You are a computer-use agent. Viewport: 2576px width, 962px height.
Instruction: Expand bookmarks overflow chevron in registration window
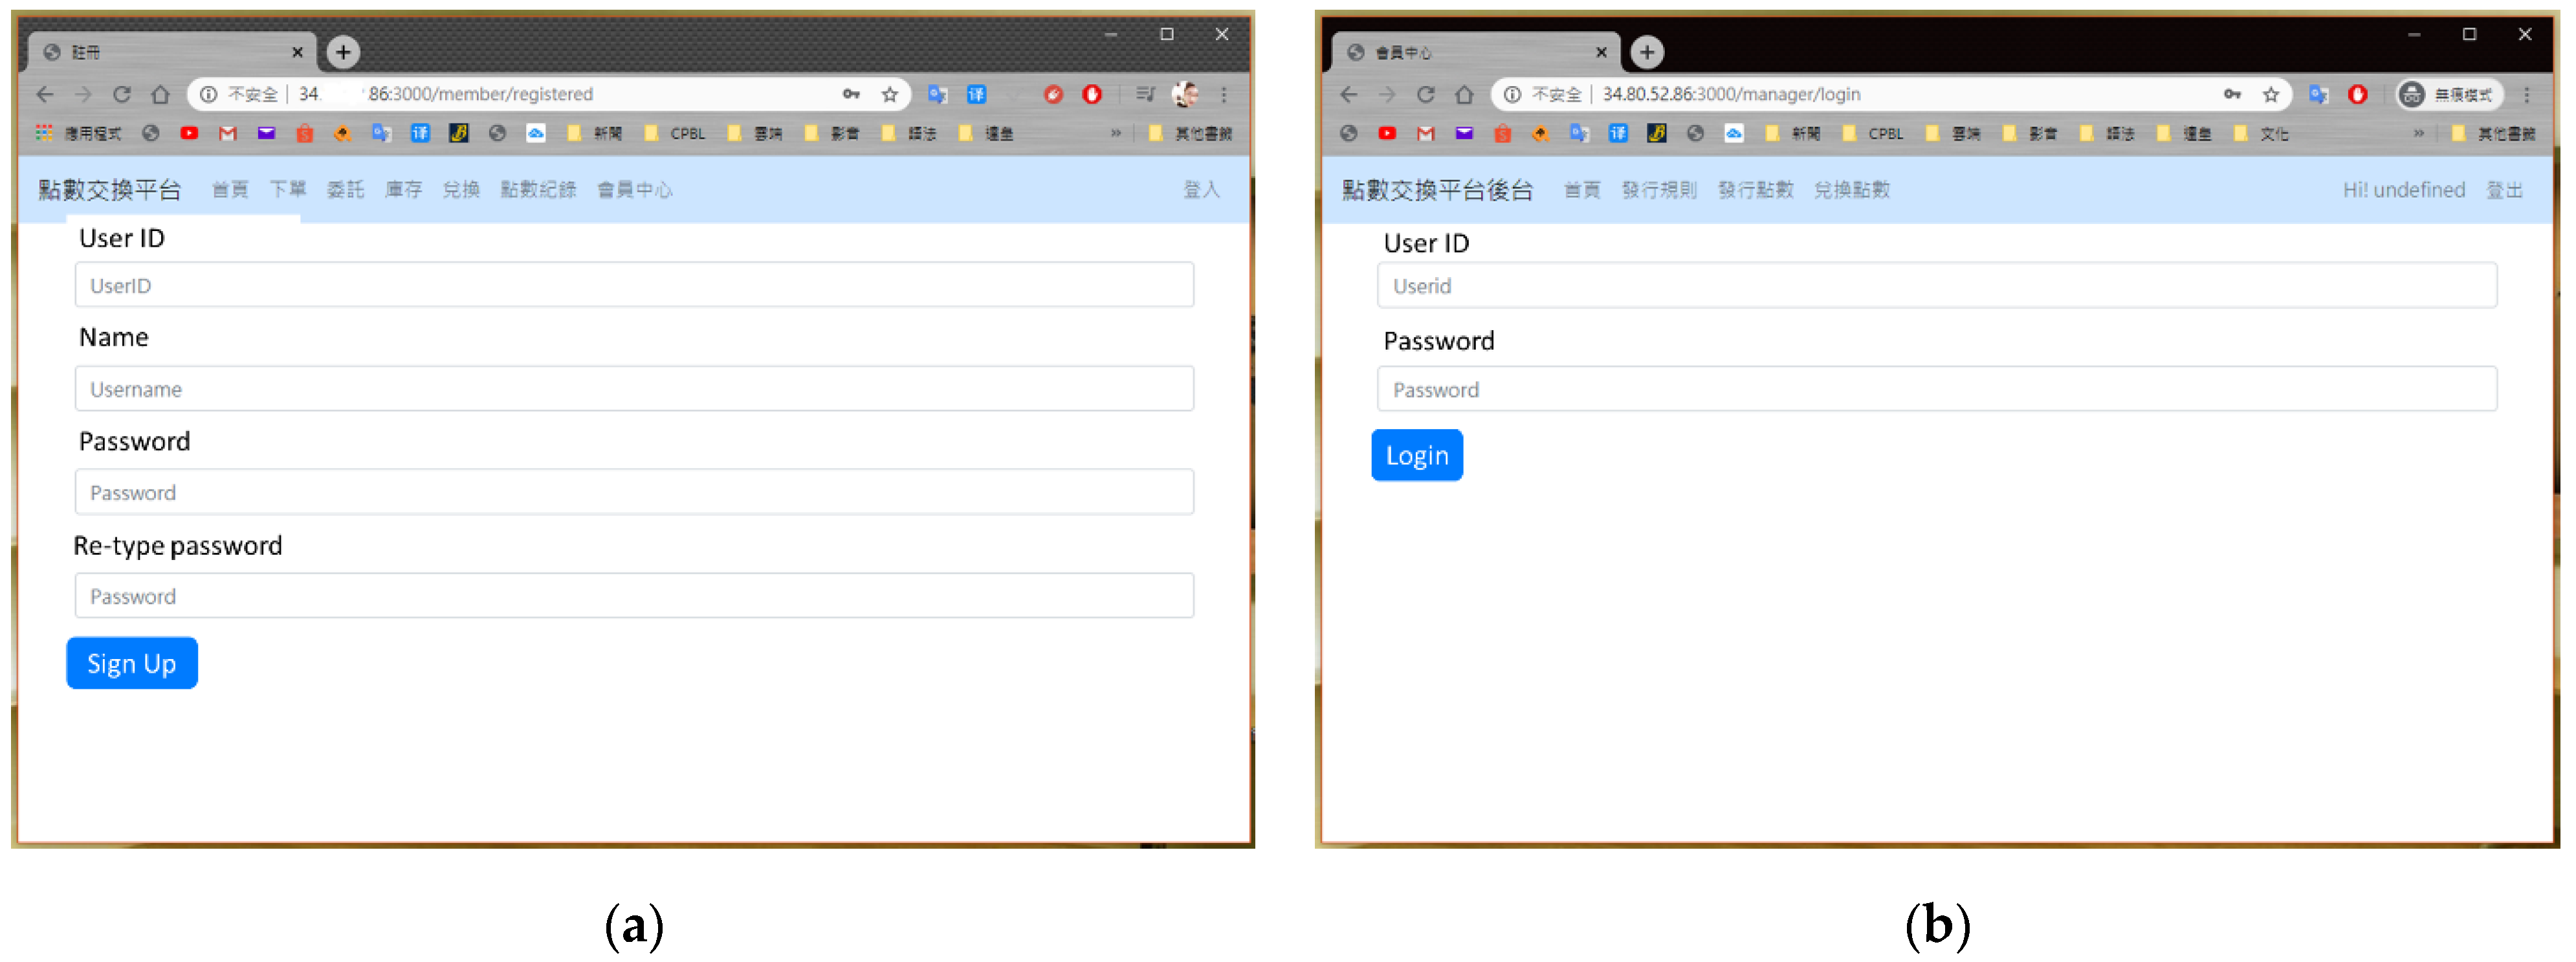(1116, 133)
